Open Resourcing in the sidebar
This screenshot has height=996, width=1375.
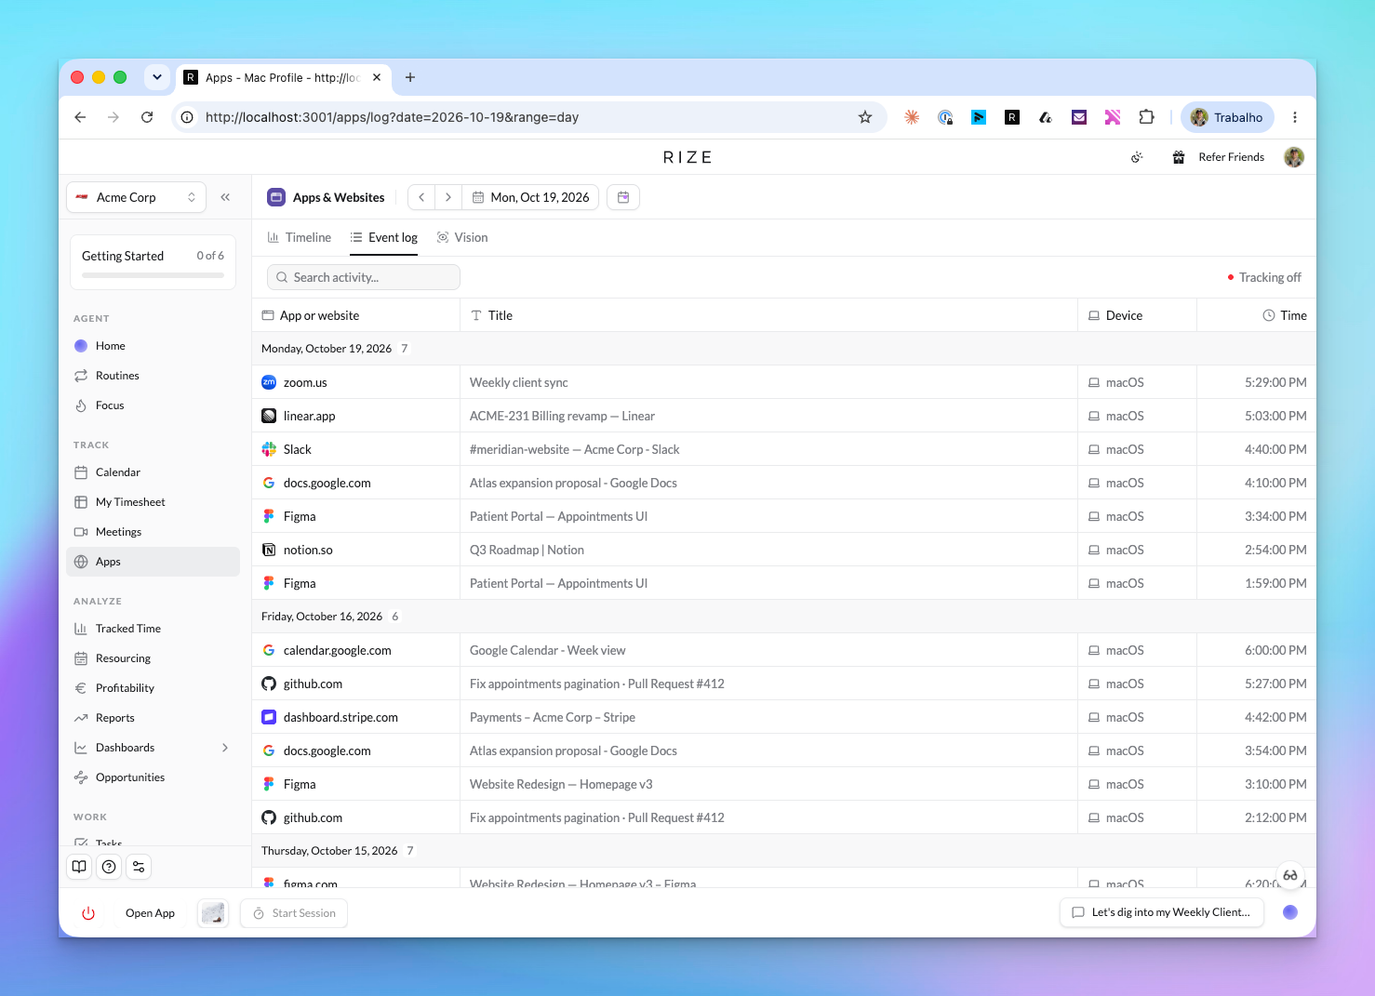153,658
